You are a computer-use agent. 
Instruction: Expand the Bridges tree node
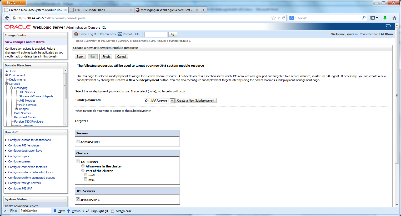click(x=17, y=109)
